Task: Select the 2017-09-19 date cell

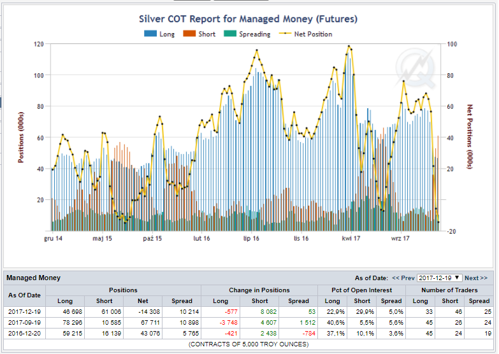Action: tap(24, 323)
